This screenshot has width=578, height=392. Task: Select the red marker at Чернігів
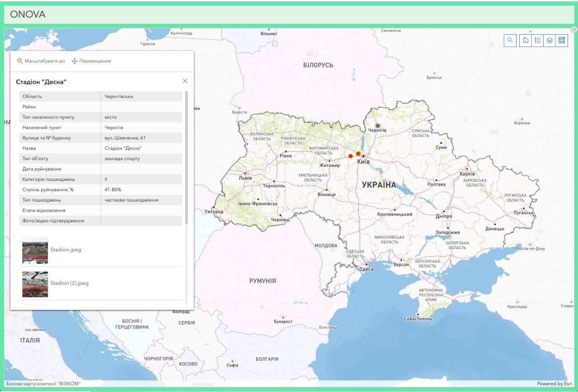378,126
